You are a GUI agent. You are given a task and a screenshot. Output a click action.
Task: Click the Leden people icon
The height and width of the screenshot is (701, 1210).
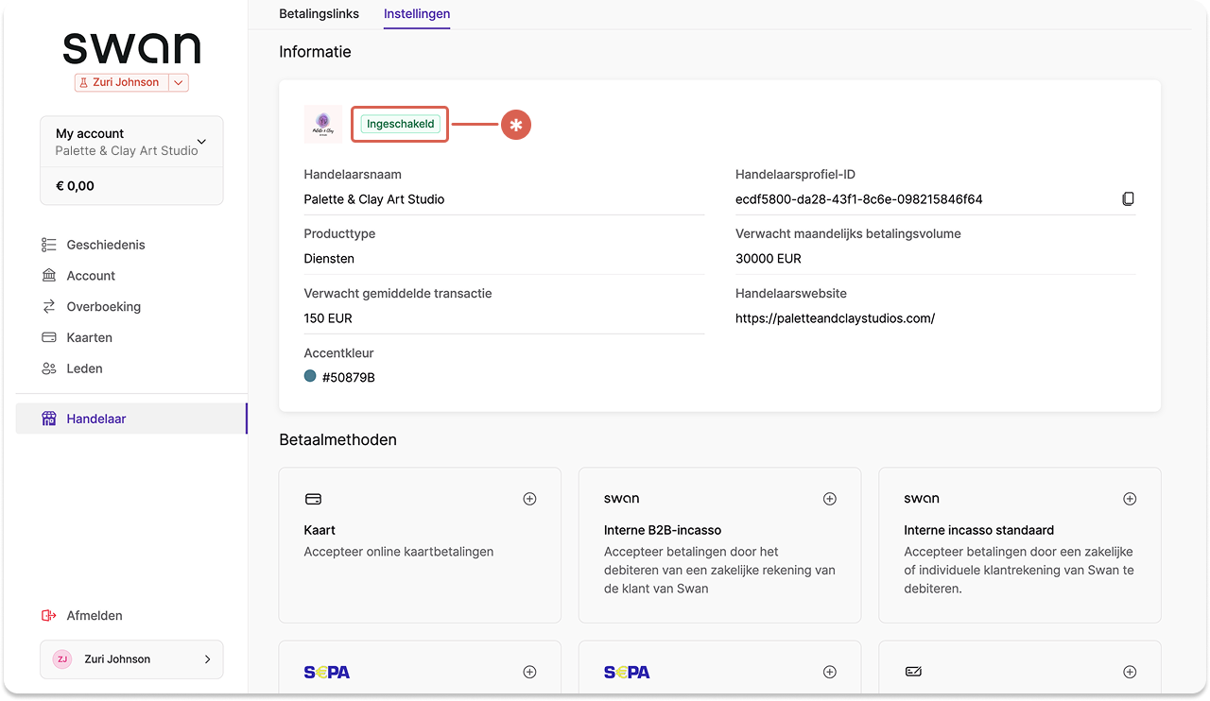coord(49,368)
